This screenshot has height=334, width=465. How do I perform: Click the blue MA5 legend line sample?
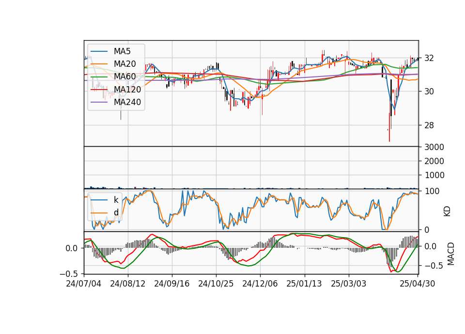(x=99, y=51)
